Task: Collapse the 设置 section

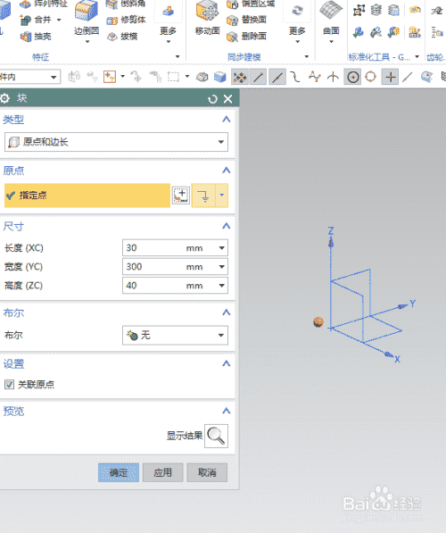Action: click(226, 363)
